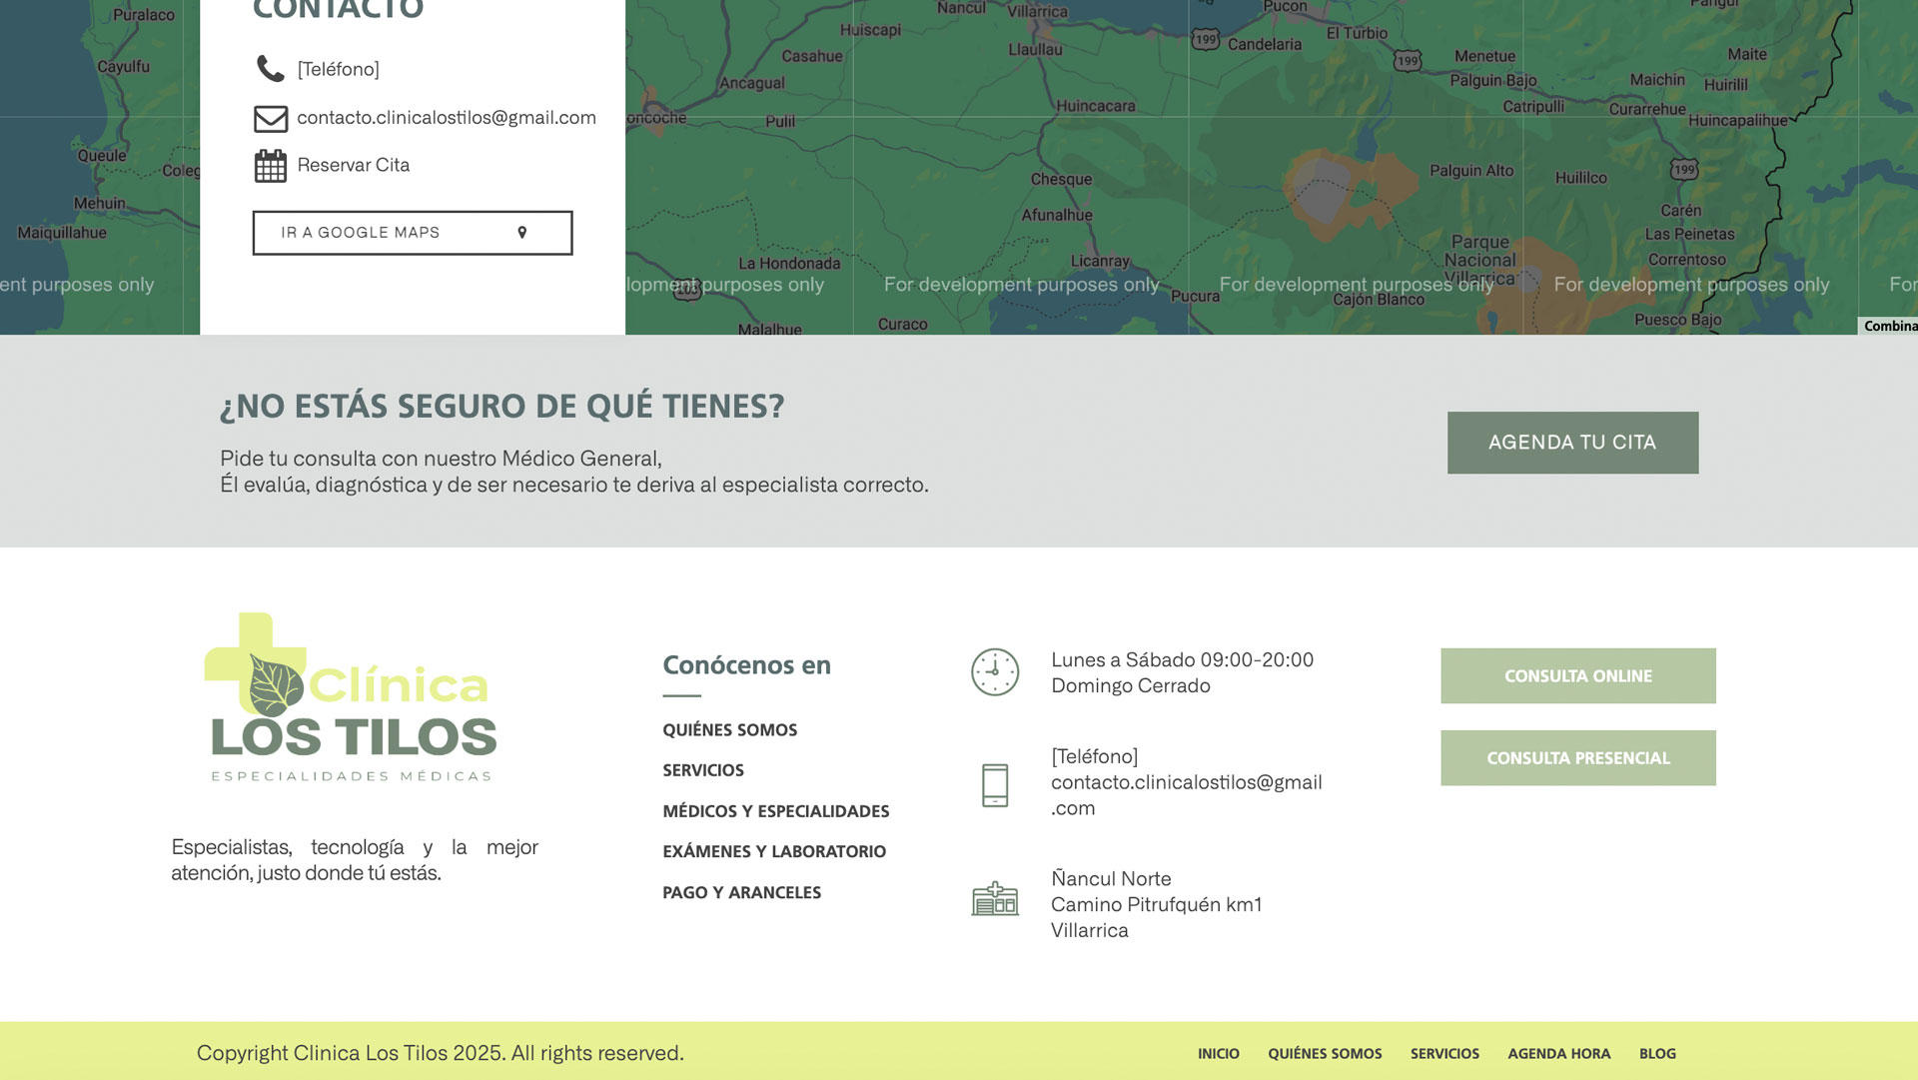Click the Agenda Hora bottom menu item
1918x1080 pixels.
point(1558,1054)
